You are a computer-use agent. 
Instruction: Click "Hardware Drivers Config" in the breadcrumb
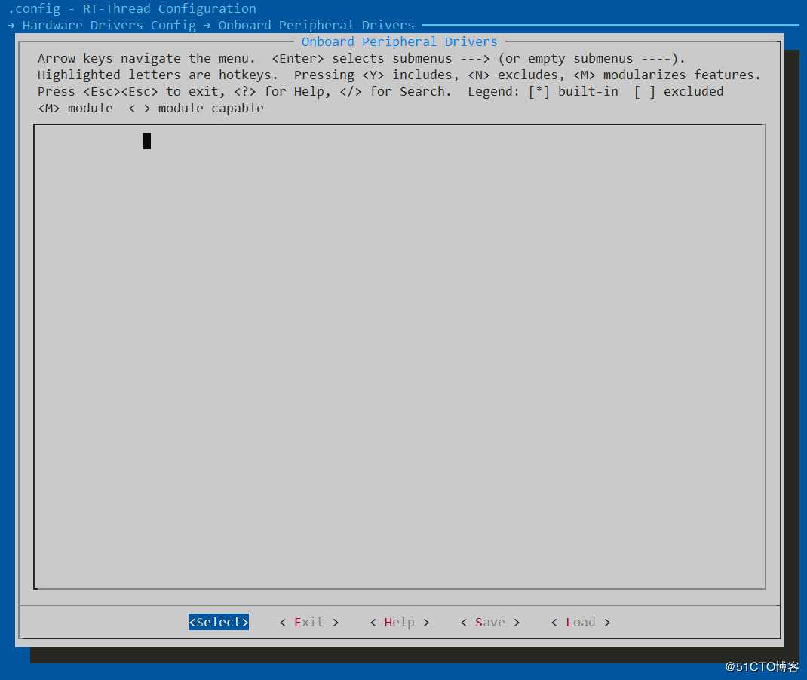click(x=109, y=25)
